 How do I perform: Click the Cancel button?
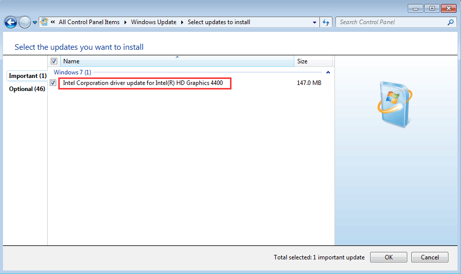point(429,257)
